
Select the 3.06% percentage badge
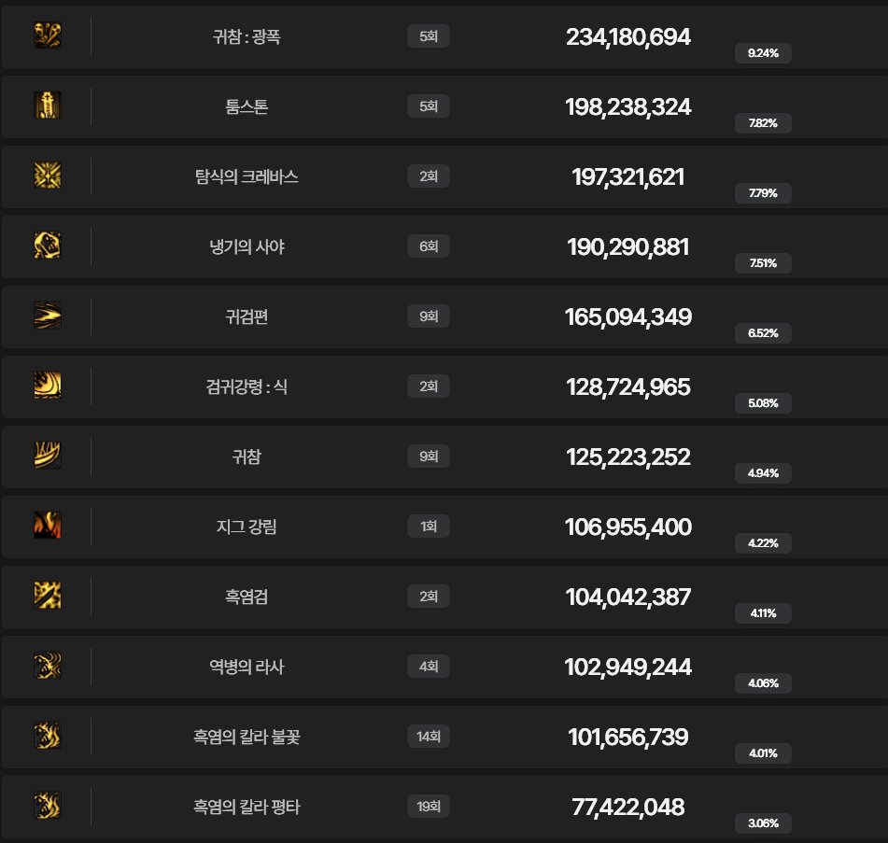[763, 823]
